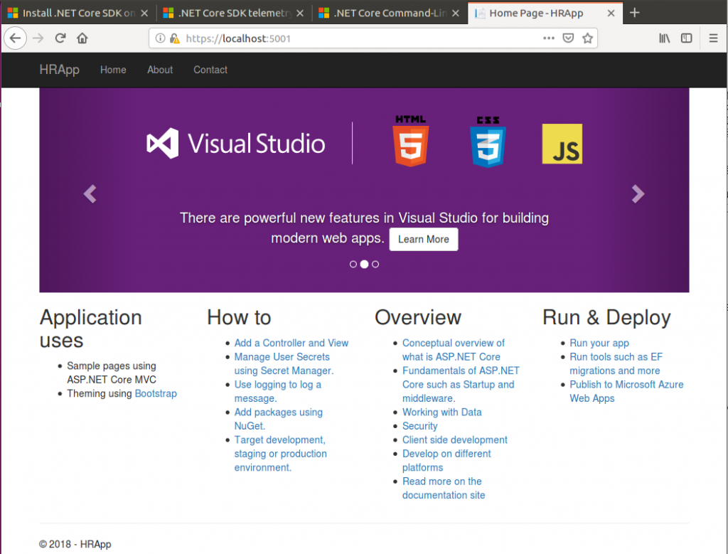Select the second carousel indicator dot

click(365, 265)
